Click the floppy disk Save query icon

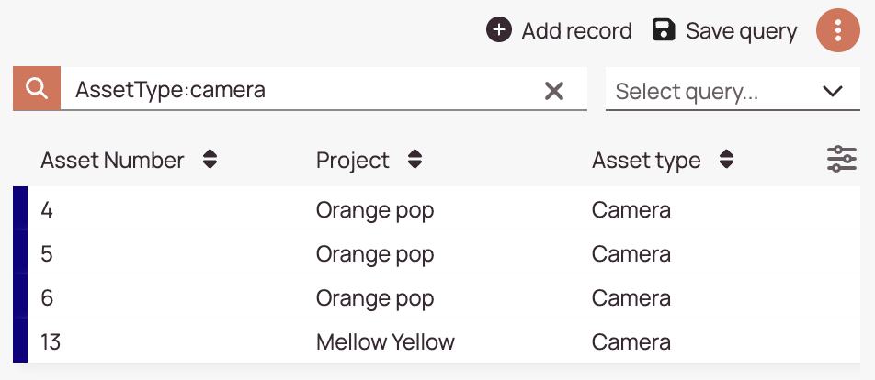pyautogui.click(x=664, y=30)
